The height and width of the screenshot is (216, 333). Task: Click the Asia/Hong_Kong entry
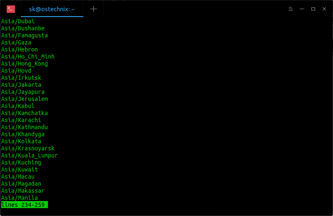(25, 64)
